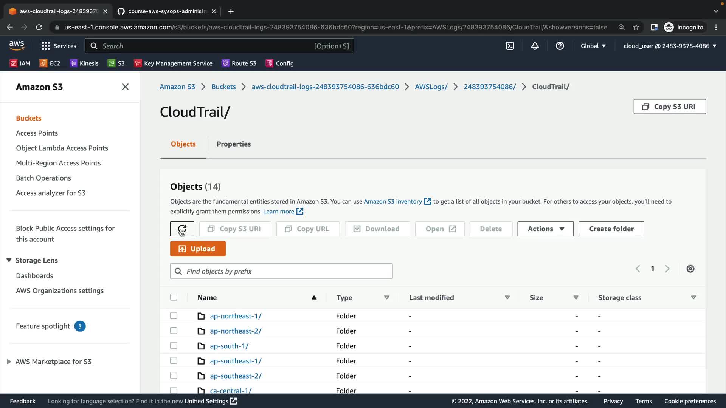Viewport: 726px width, 408px height.
Task: Open table preferences gear icon
Action: tap(690, 269)
